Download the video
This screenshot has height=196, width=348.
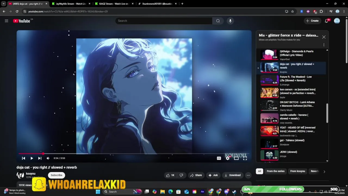coord(232,175)
